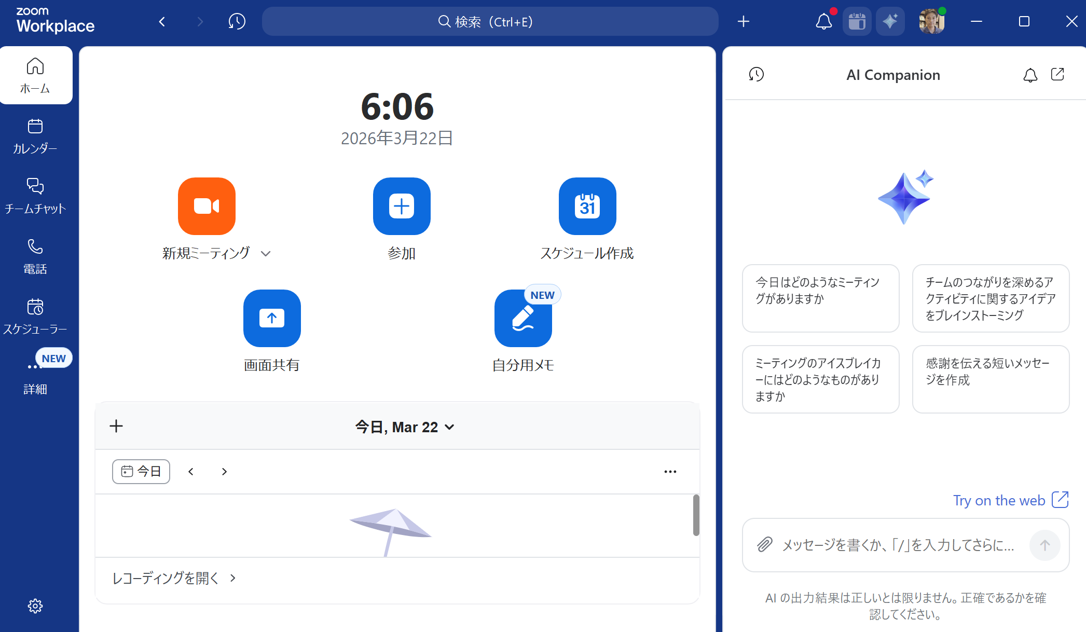Viewport: 1086px width, 632px height.
Task: Go to the カレンダー sidebar tab
Action: coord(35,136)
